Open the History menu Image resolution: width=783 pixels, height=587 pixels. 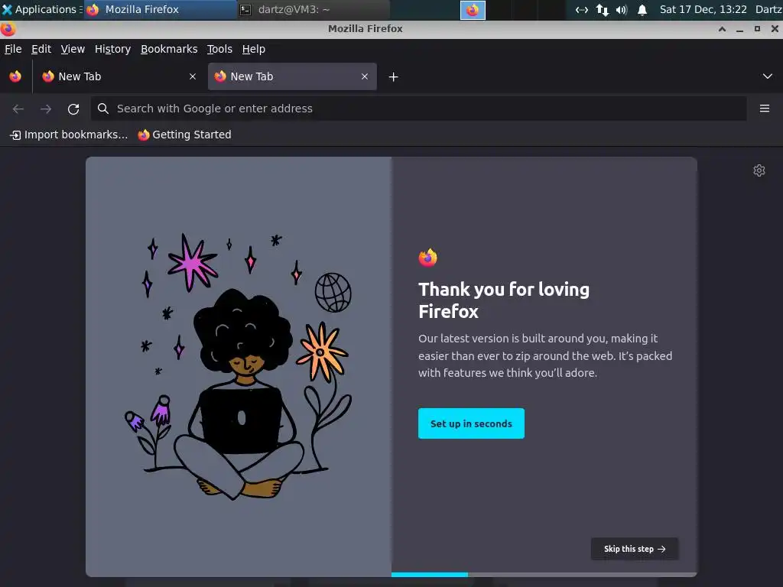tap(113, 49)
